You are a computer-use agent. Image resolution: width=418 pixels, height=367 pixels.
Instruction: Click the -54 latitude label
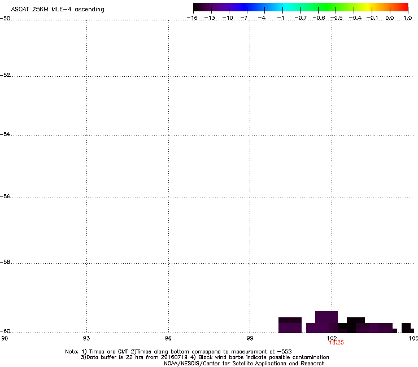click(5, 134)
